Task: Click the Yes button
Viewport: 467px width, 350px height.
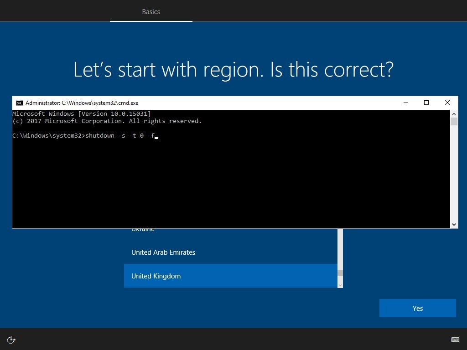Action: (418, 308)
